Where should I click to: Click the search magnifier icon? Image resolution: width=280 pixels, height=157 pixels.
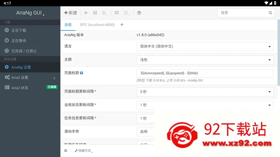[270, 13]
